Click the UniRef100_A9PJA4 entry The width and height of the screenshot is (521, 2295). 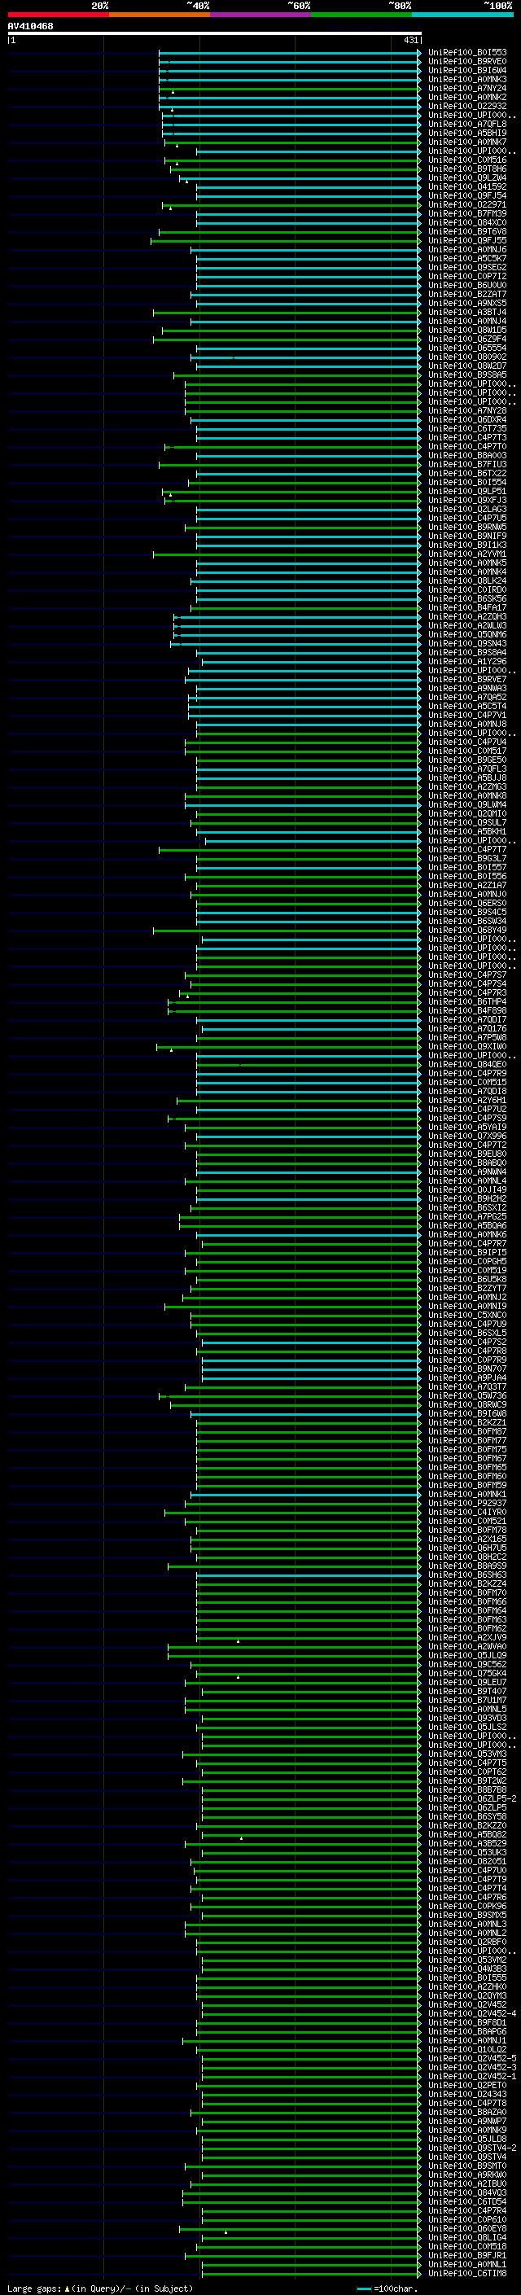466,1378
